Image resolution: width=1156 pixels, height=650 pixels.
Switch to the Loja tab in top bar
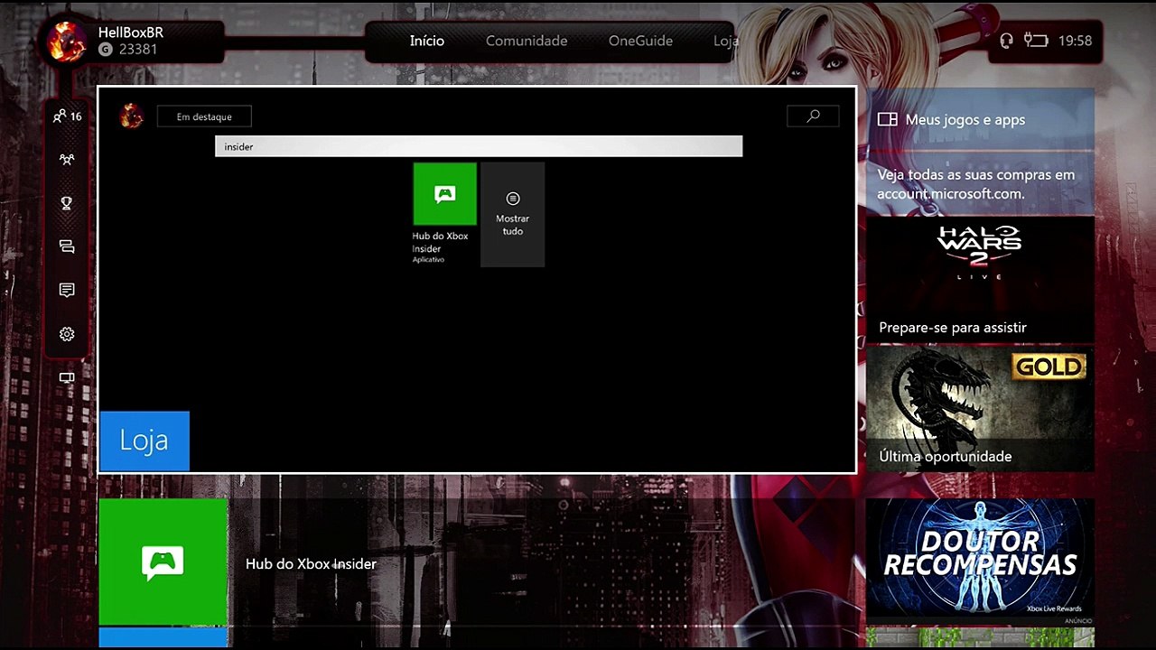click(x=725, y=41)
